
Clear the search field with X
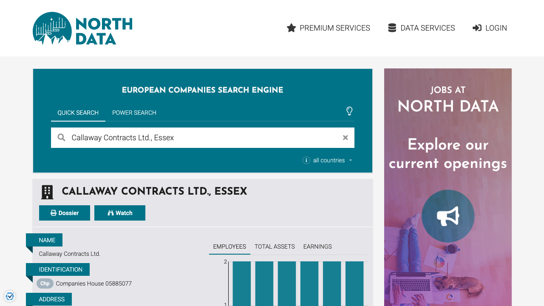[x=345, y=138]
